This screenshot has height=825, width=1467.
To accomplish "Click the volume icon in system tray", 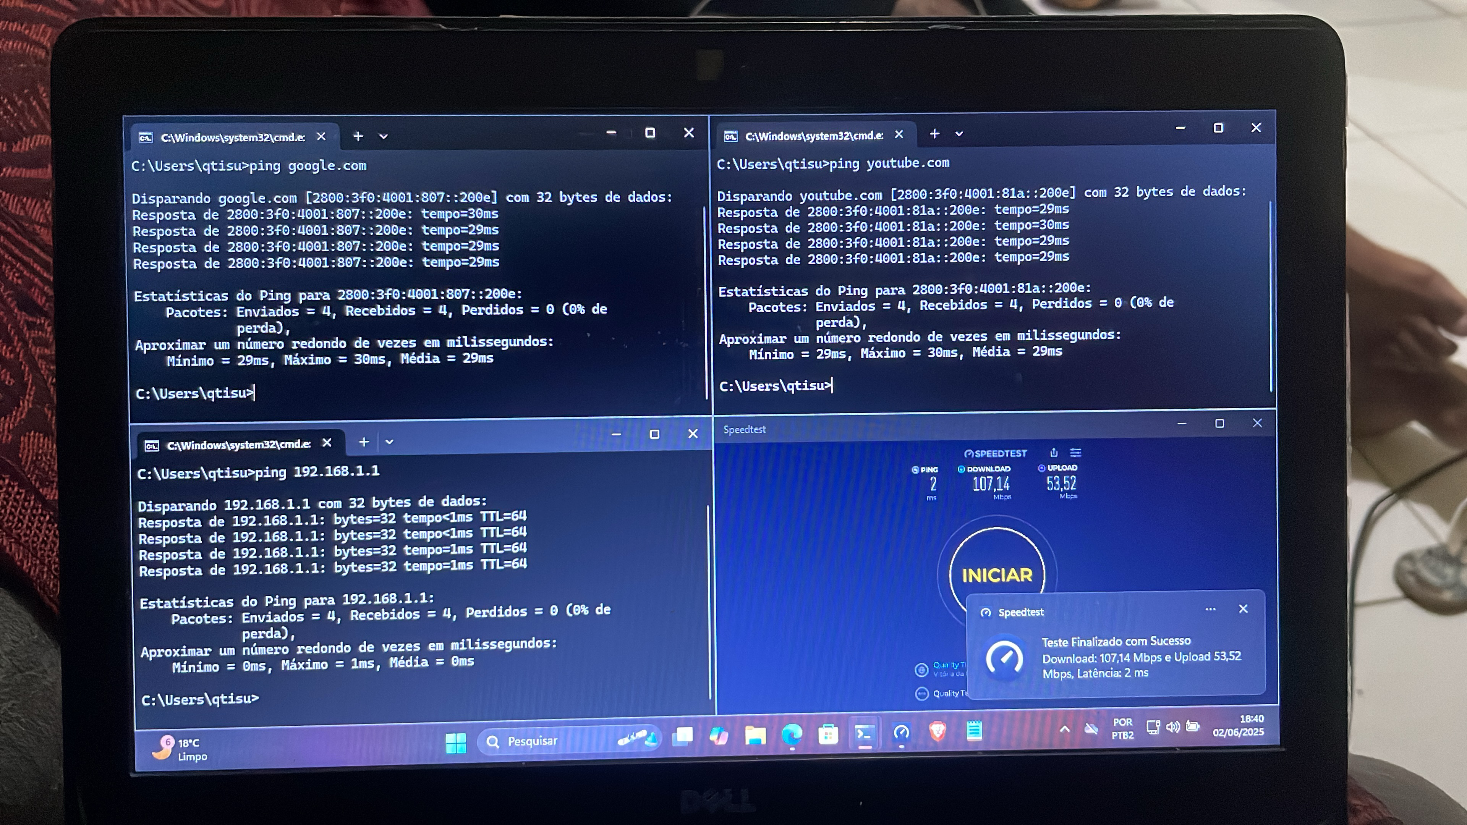I will tap(1172, 727).
